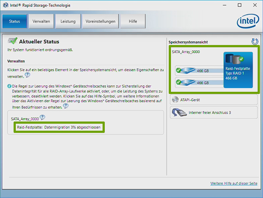Maximize the Rapid Storage window
263x198 pixels.
pos(240,5)
